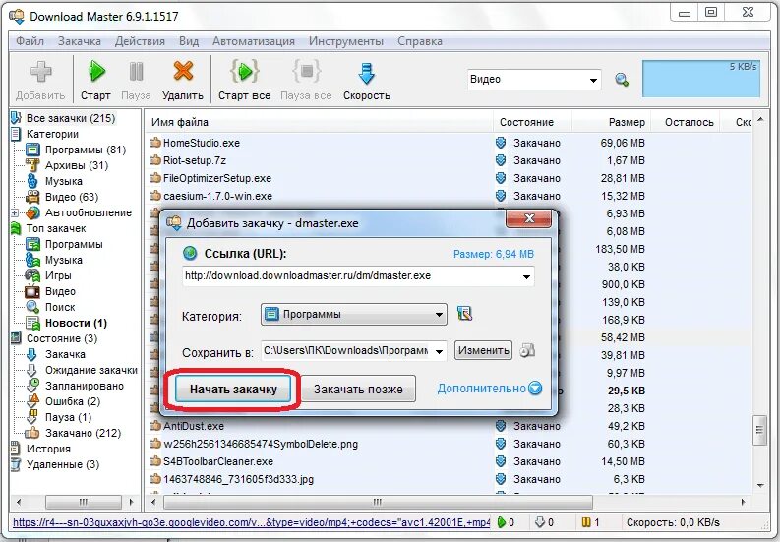Sort by Состояние column header
780x542 pixels.
pos(532,122)
